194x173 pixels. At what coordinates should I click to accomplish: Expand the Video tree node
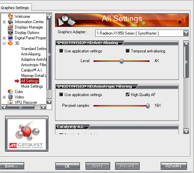(x=4, y=97)
